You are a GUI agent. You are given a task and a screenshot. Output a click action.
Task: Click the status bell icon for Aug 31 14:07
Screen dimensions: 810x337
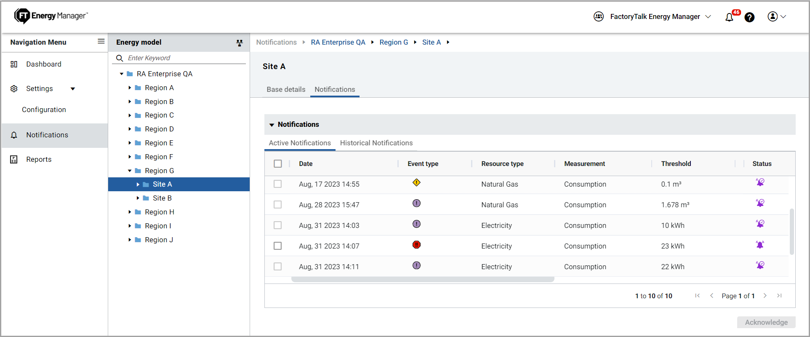coord(760,244)
